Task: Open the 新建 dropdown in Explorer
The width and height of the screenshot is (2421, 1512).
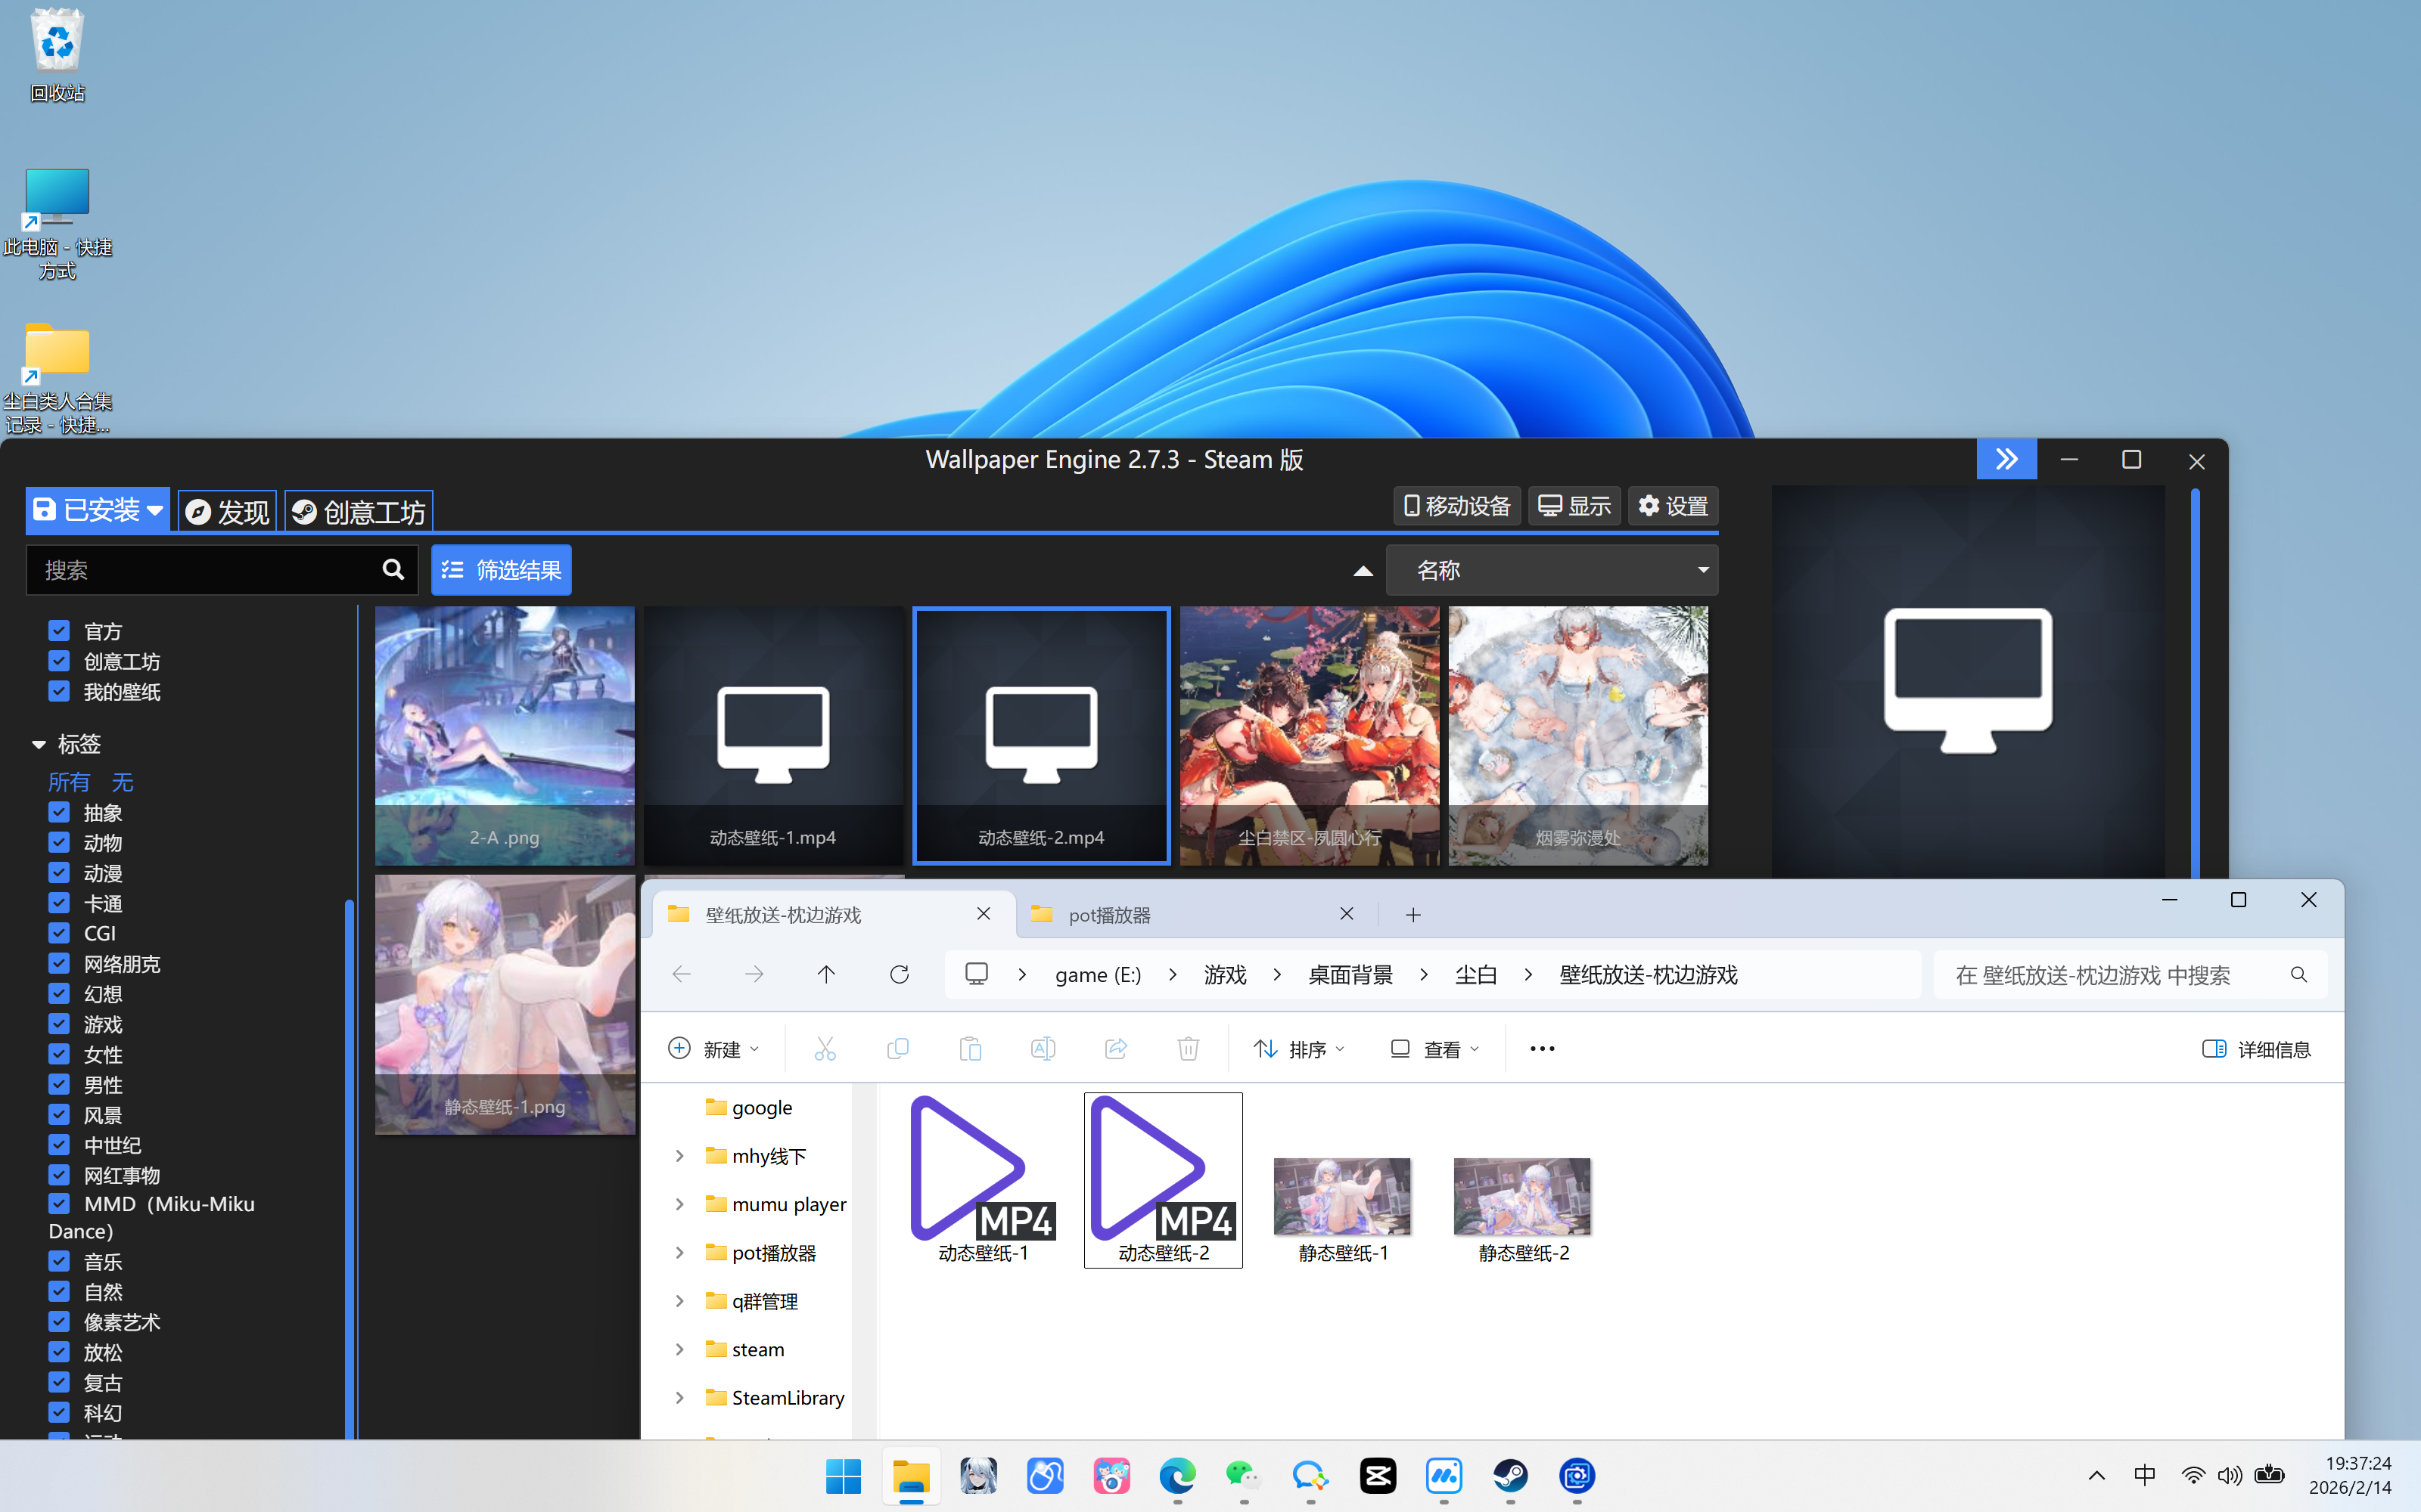Action: [x=713, y=1049]
